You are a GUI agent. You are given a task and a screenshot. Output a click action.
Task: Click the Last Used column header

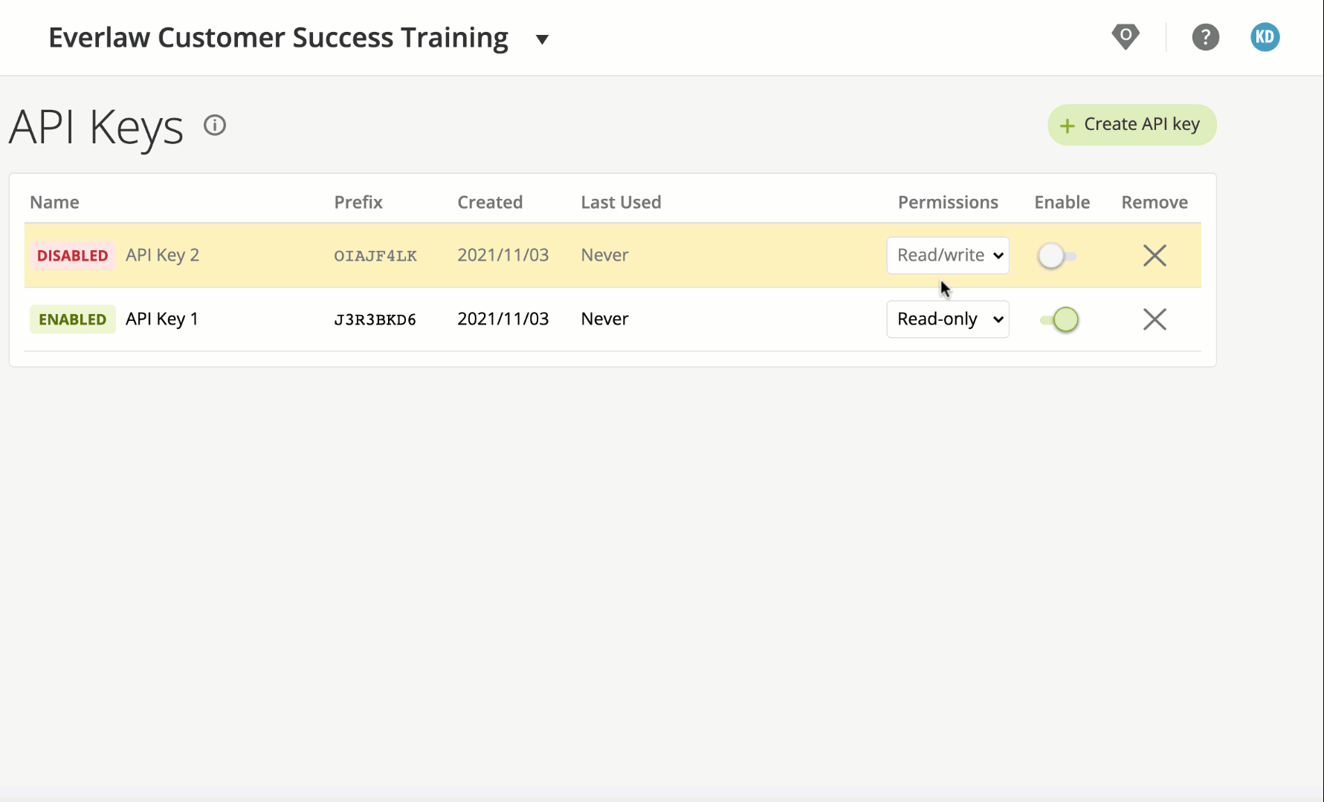[621, 202]
